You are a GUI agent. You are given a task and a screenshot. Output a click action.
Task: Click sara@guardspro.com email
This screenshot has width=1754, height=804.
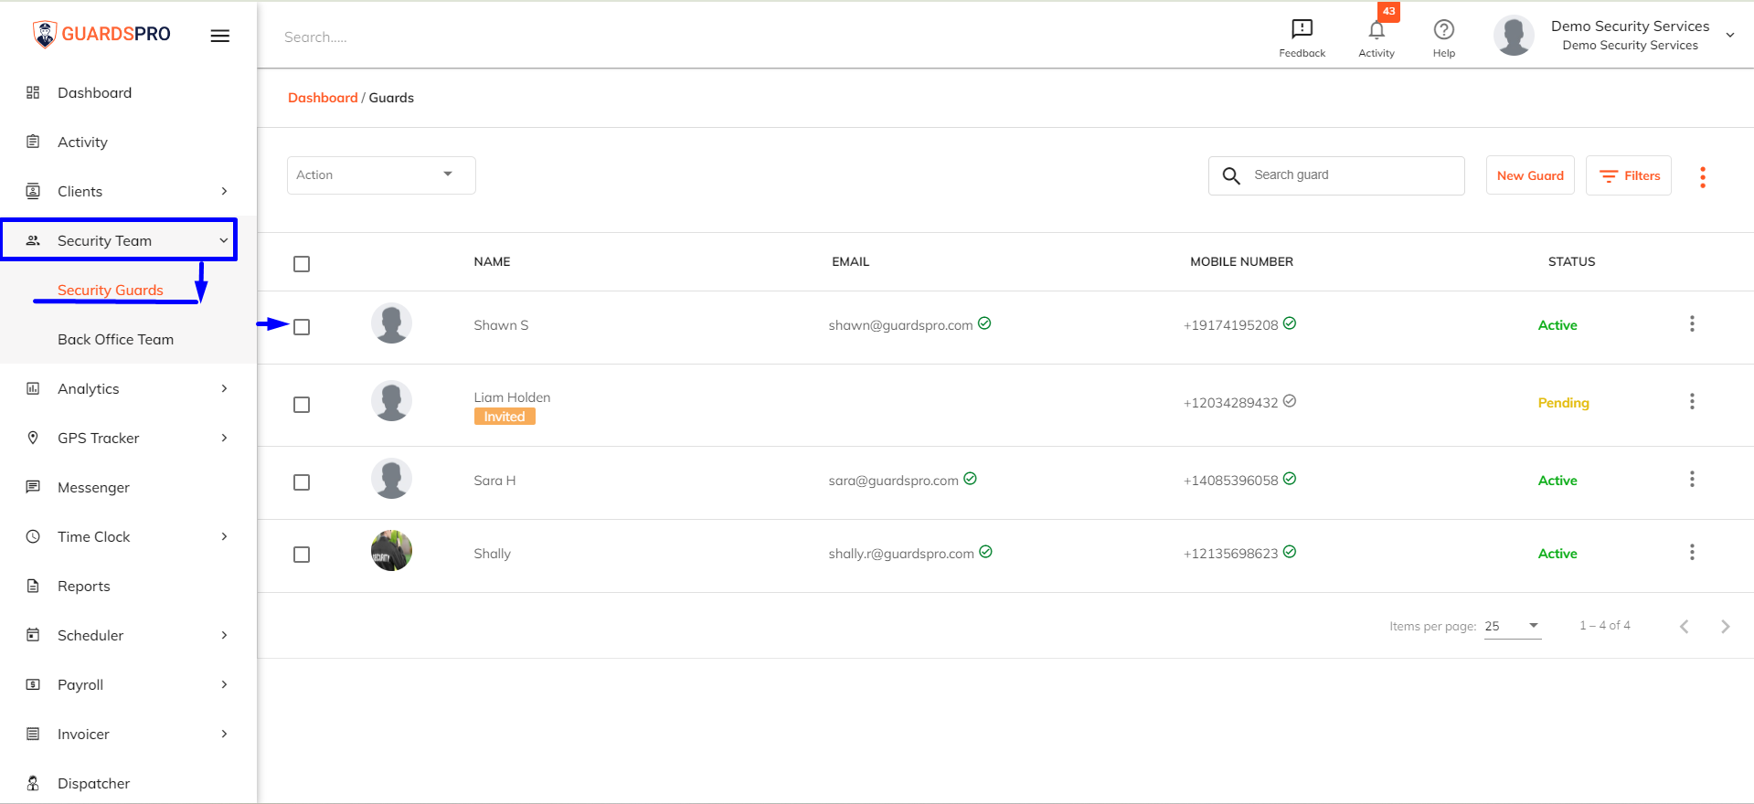point(893,481)
